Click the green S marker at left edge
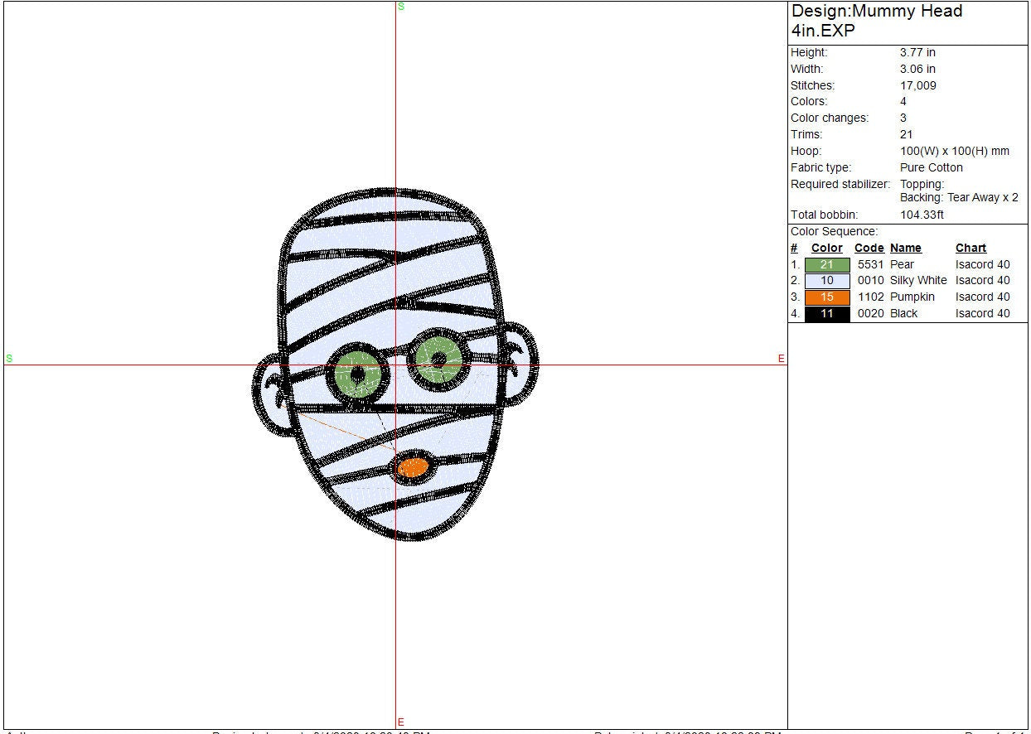The height and width of the screenshot is (734, 1031). [9, 359]
